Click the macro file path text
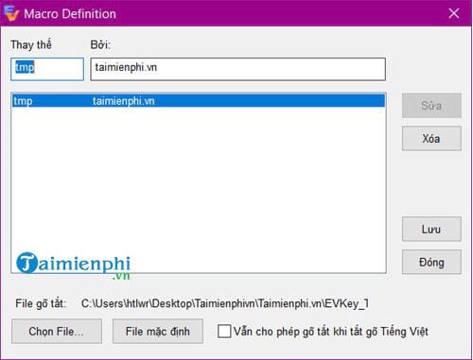 click(x=224, y=303)
